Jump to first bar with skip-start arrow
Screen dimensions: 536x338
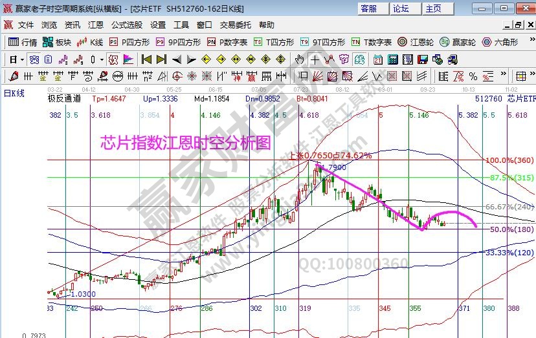point(146,59)
